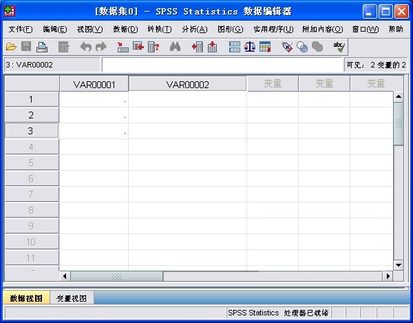Click the Open file folder icon

click(11, 47)
